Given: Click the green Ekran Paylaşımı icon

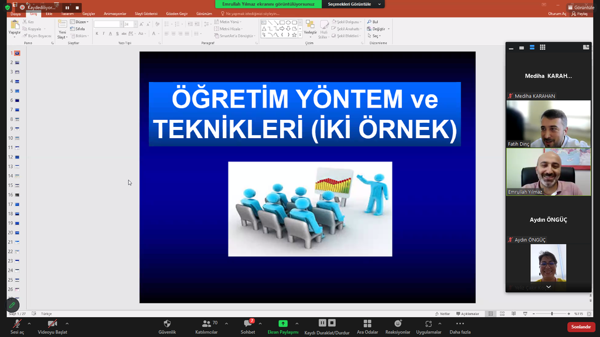Looking at the screenshot, I should click(x=283, y=324).
